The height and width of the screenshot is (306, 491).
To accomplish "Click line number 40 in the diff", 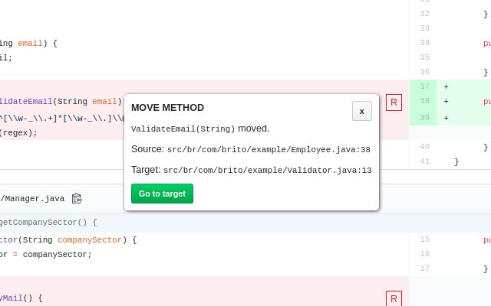I will 424,147.
